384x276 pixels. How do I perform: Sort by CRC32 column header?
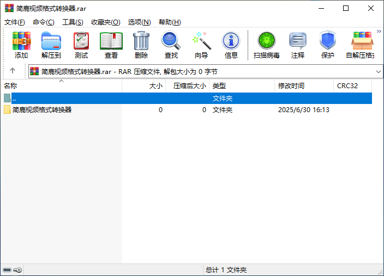tap(353, 86)
